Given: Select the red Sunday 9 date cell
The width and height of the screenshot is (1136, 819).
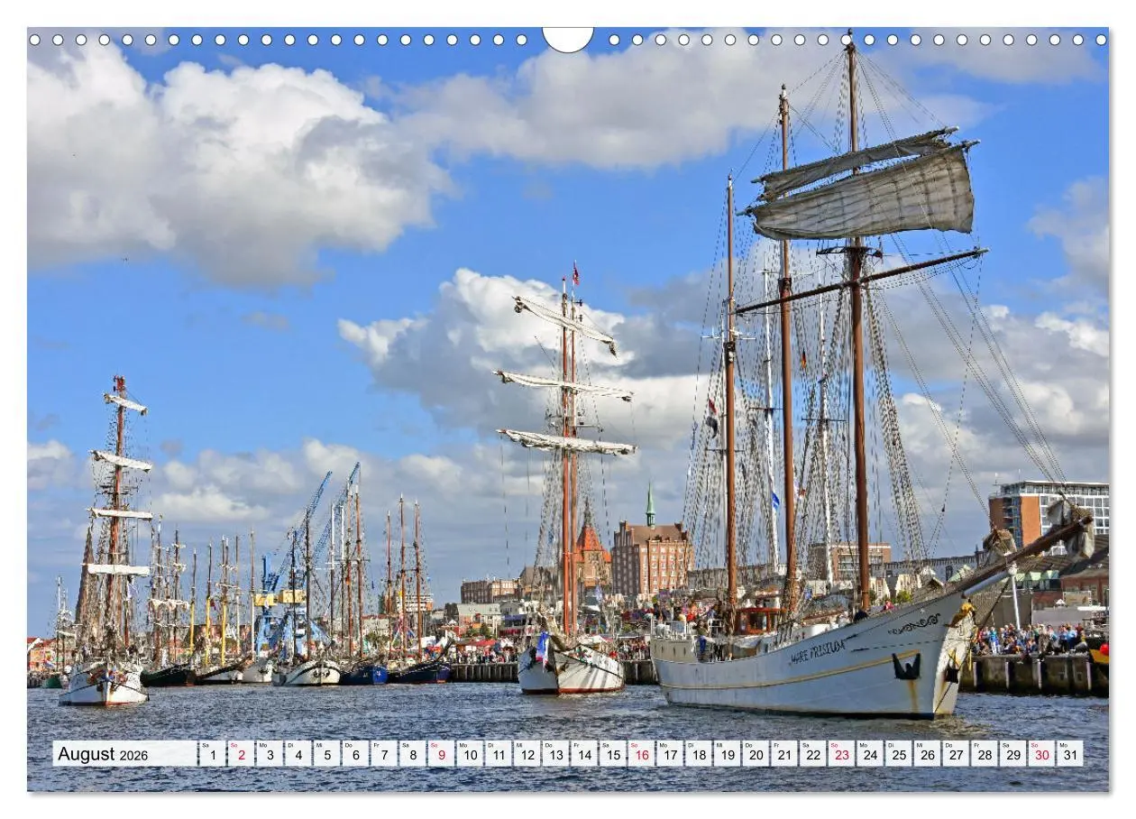Looking at the screenshot, I should [441, 754].
